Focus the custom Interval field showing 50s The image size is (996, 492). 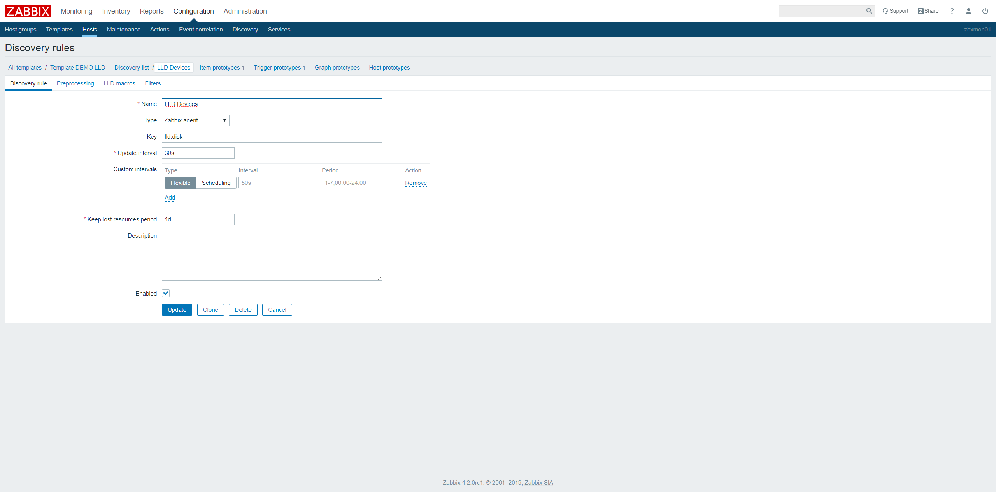tap(279, 183)
